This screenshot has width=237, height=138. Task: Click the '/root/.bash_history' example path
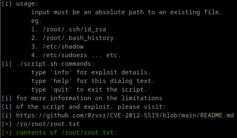(78, 38)
